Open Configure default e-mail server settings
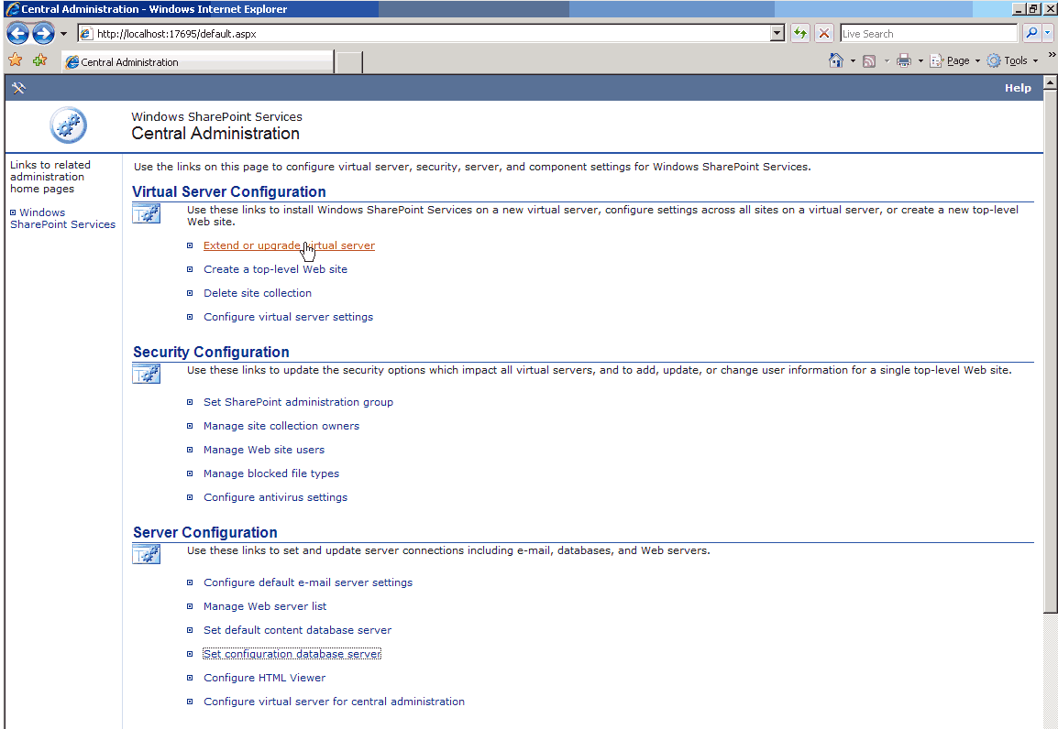 (308, 582)
